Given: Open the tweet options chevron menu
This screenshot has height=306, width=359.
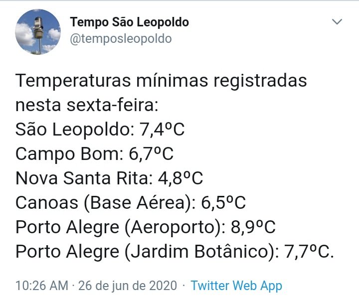Looking at the screenshot, I should (337, 22).
